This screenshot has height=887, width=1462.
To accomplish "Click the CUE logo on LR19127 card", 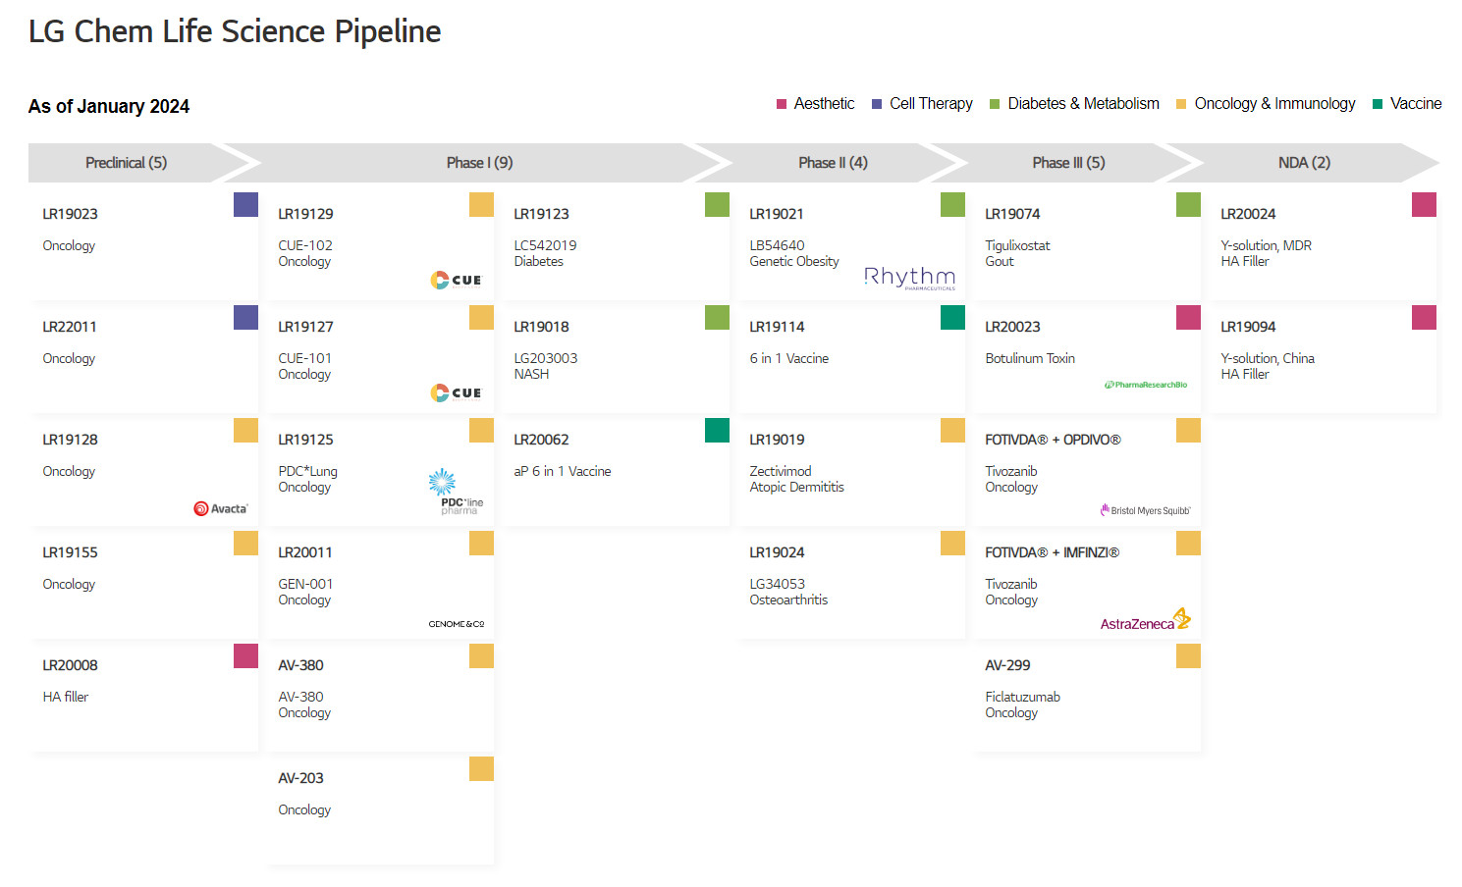I will (x=456, y=392).
